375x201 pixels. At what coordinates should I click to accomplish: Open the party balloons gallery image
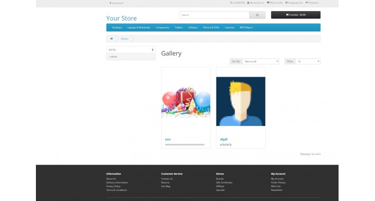pos(186,102)
